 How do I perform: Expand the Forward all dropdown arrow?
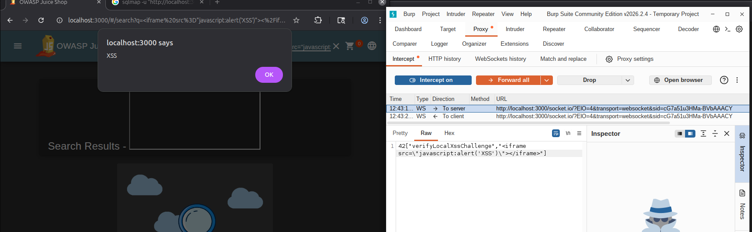pyautogui.click(x=547, y=80)
